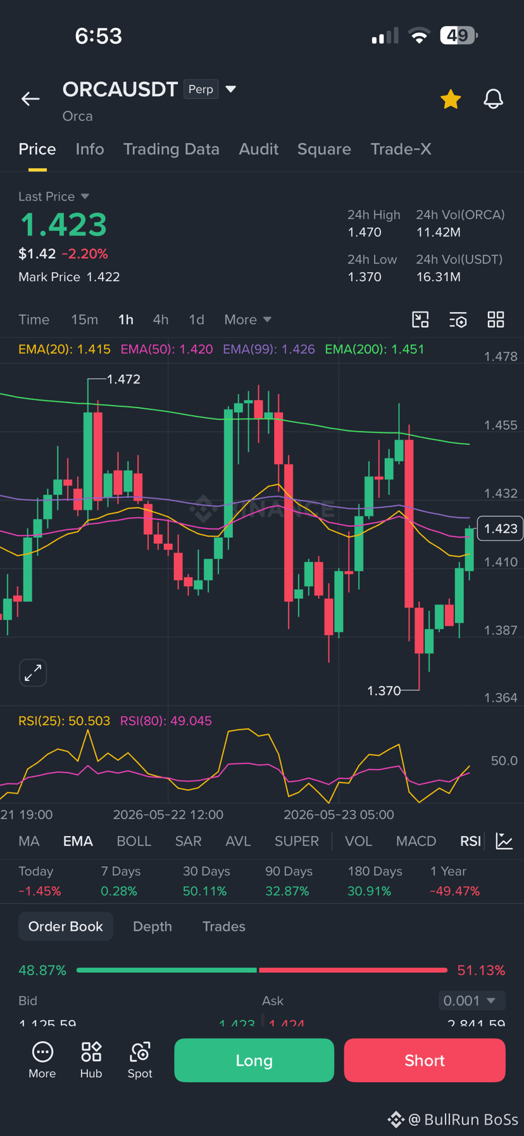Image resolution: width=524 pixels, height=1136 pixels.
Task: Switch to the Info tab
Action: (x=90, y=149)
